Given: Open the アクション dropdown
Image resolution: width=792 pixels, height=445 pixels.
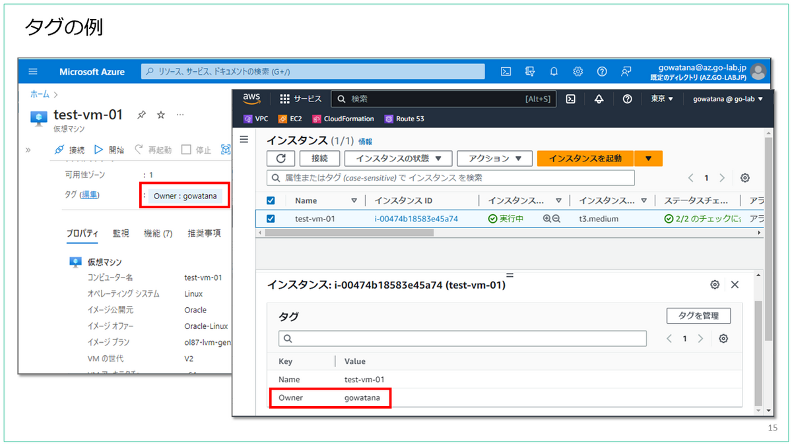Looking at the screenshot, I should (494, 158).
